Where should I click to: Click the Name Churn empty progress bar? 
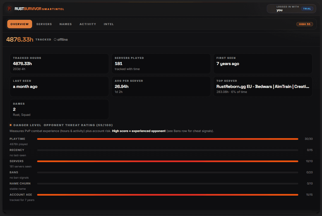[x=168, y=184]
